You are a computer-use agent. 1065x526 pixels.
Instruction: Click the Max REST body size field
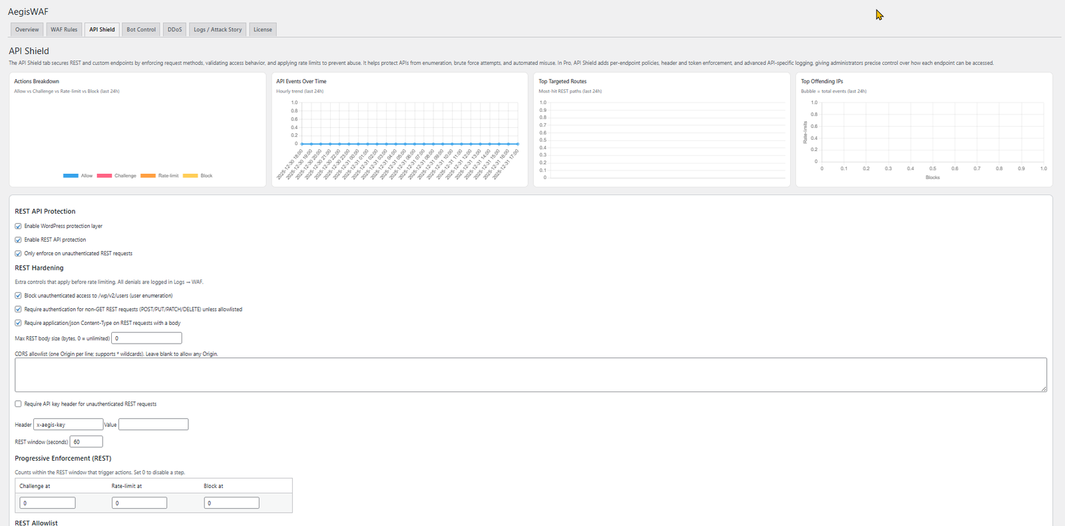pos(146,338)
